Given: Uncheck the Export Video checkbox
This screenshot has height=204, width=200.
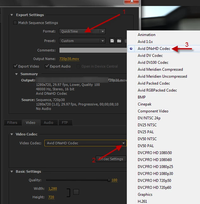Looking at the screenshot, I should (x=15, y=66).
